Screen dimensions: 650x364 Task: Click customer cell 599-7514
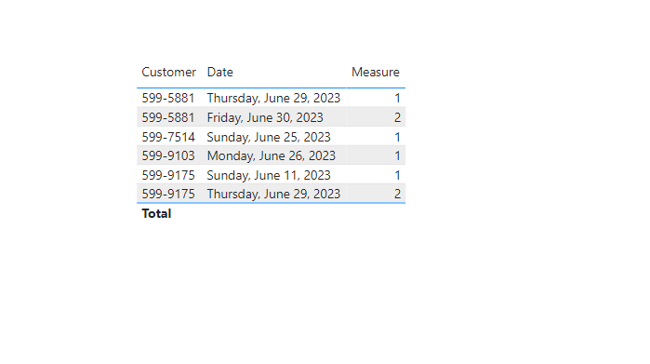[x=168, y=137]
